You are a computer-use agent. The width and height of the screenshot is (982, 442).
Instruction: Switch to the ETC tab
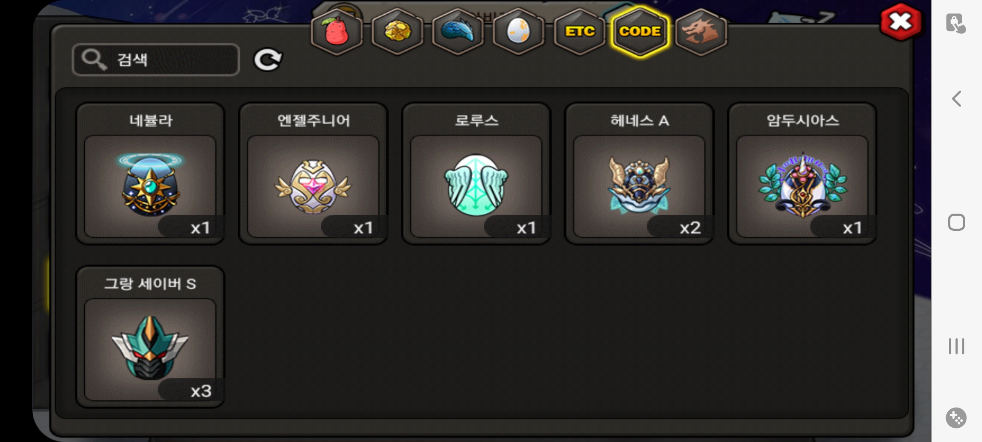(x=579, y=32)
